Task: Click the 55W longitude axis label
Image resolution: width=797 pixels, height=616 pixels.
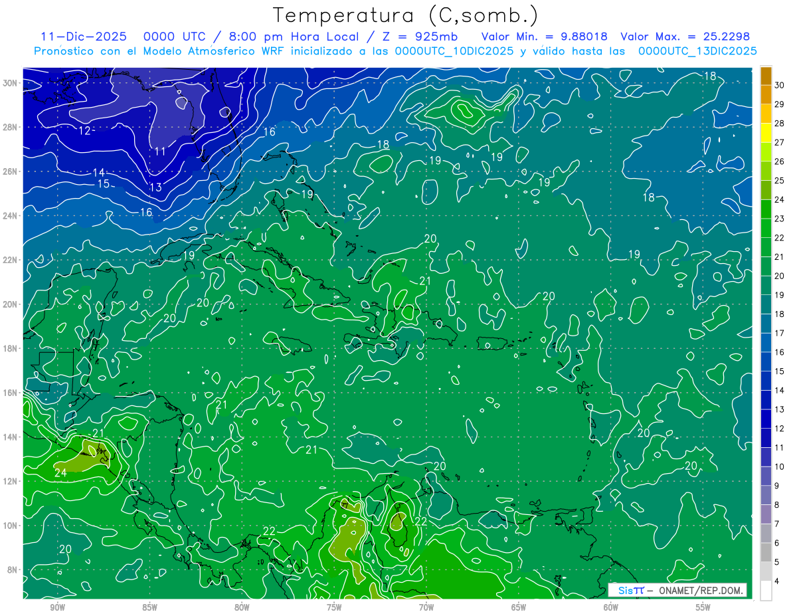Action: (x=703, y=607)
